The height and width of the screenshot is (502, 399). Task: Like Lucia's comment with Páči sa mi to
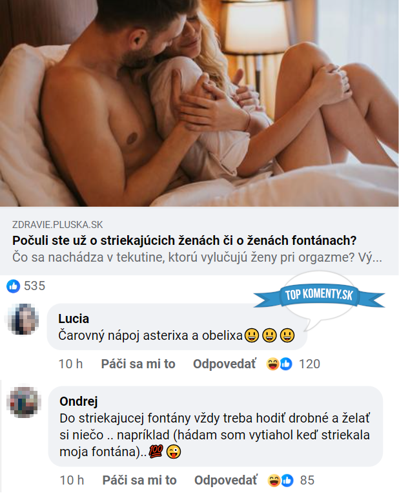click(138, 364)
